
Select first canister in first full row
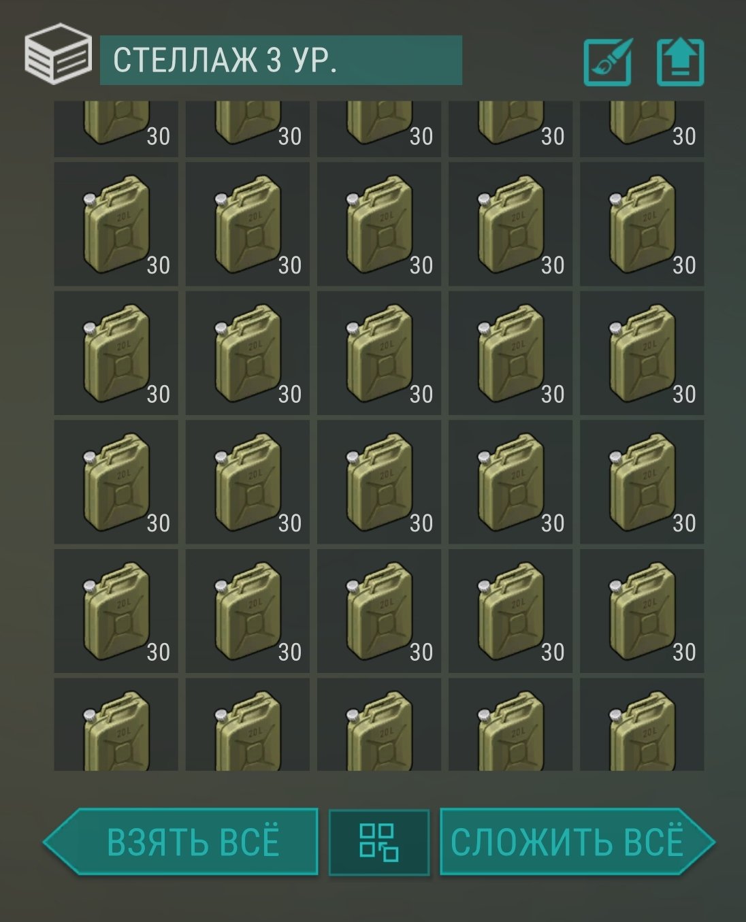coord(116,224)
